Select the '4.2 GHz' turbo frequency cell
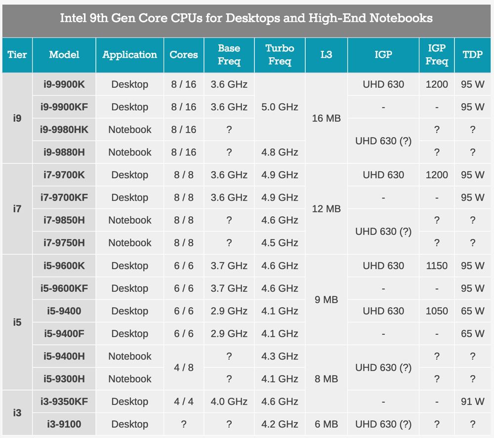494x438 pixels. click(280, 424)
